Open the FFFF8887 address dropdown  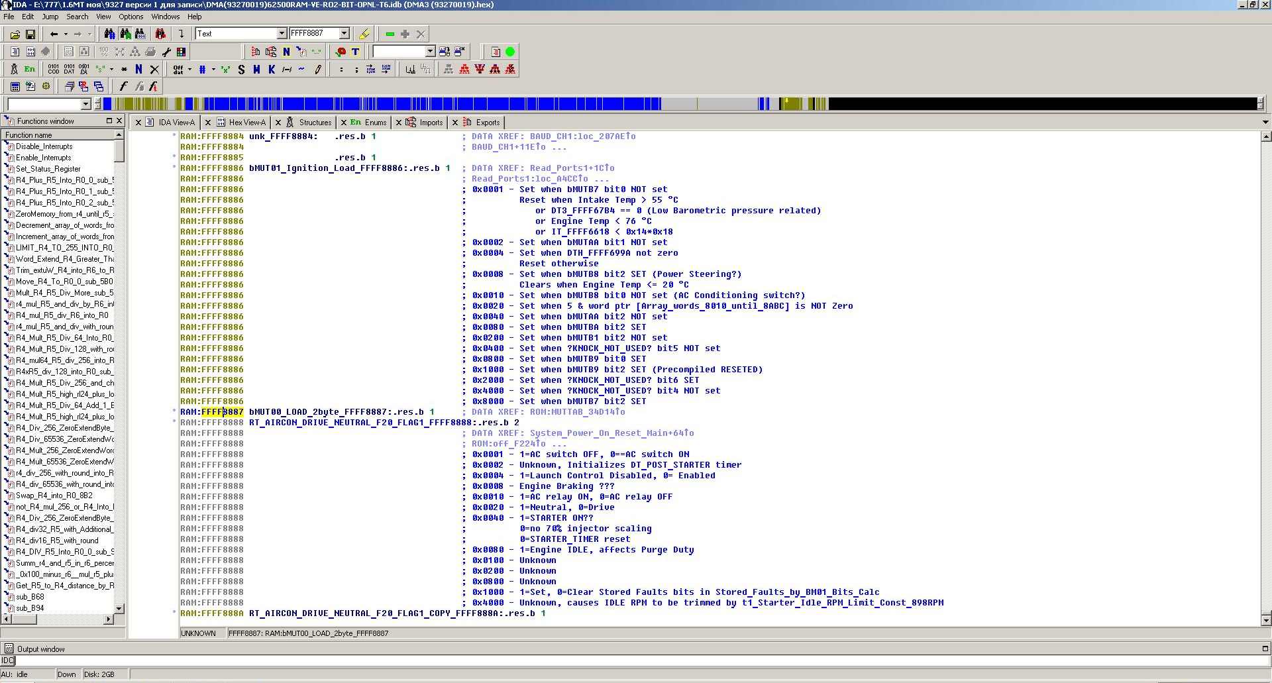point(344,34)
